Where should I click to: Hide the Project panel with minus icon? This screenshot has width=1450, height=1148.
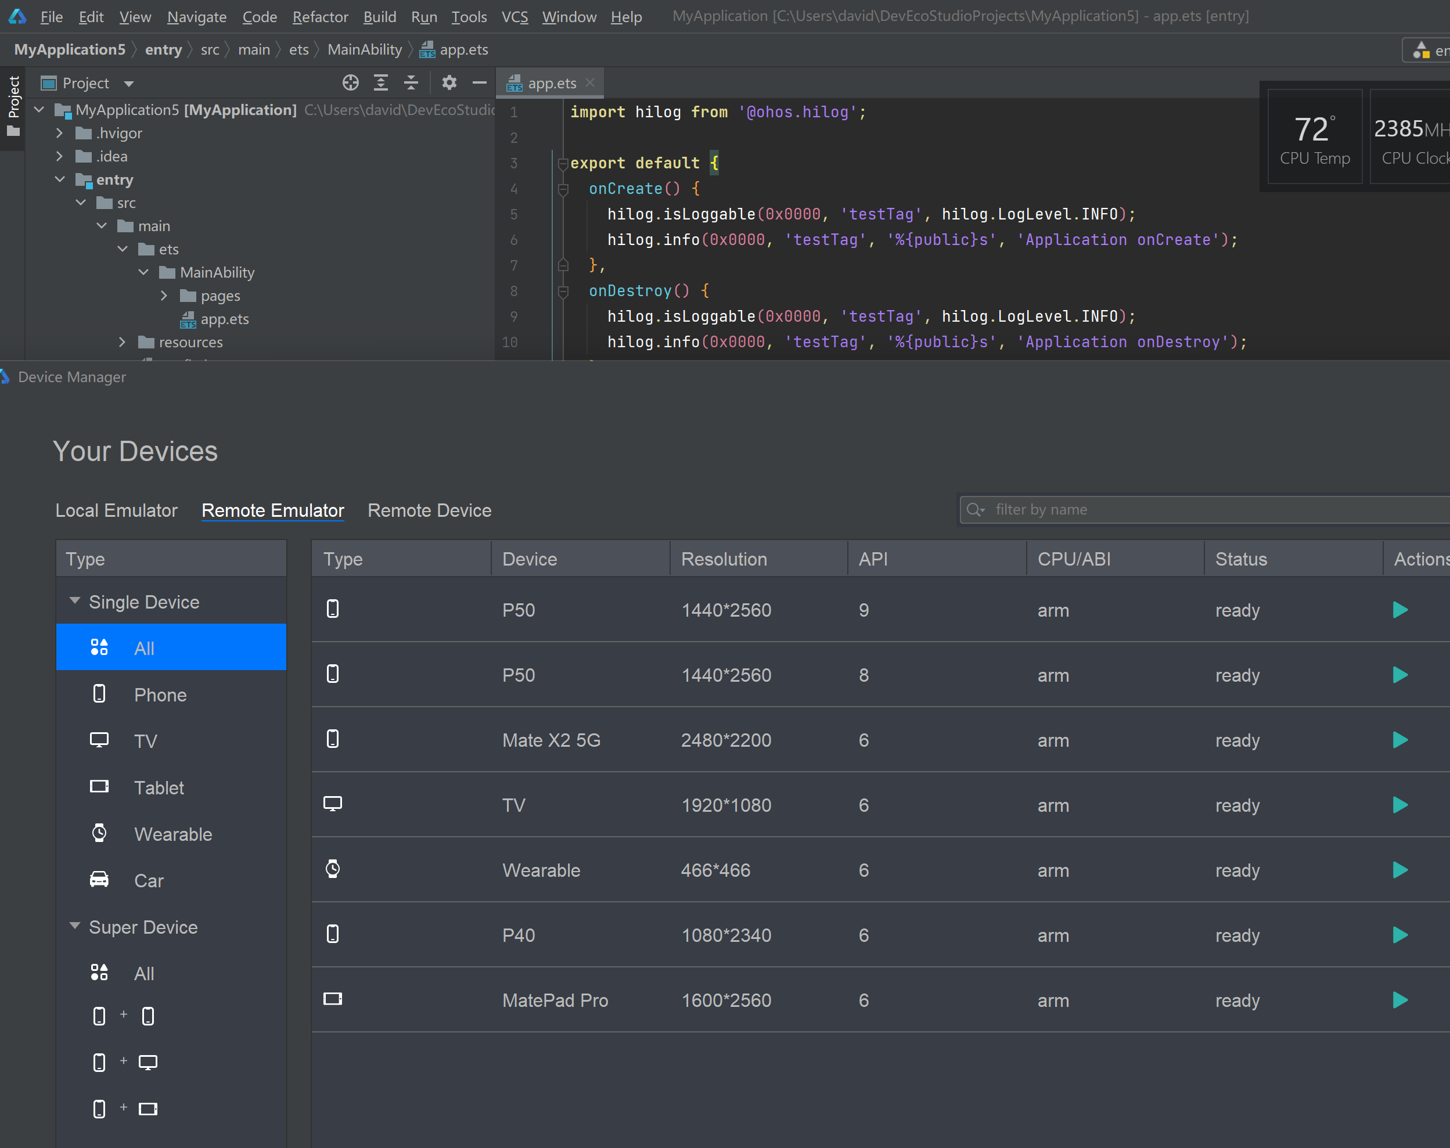(x=479, y=82)
